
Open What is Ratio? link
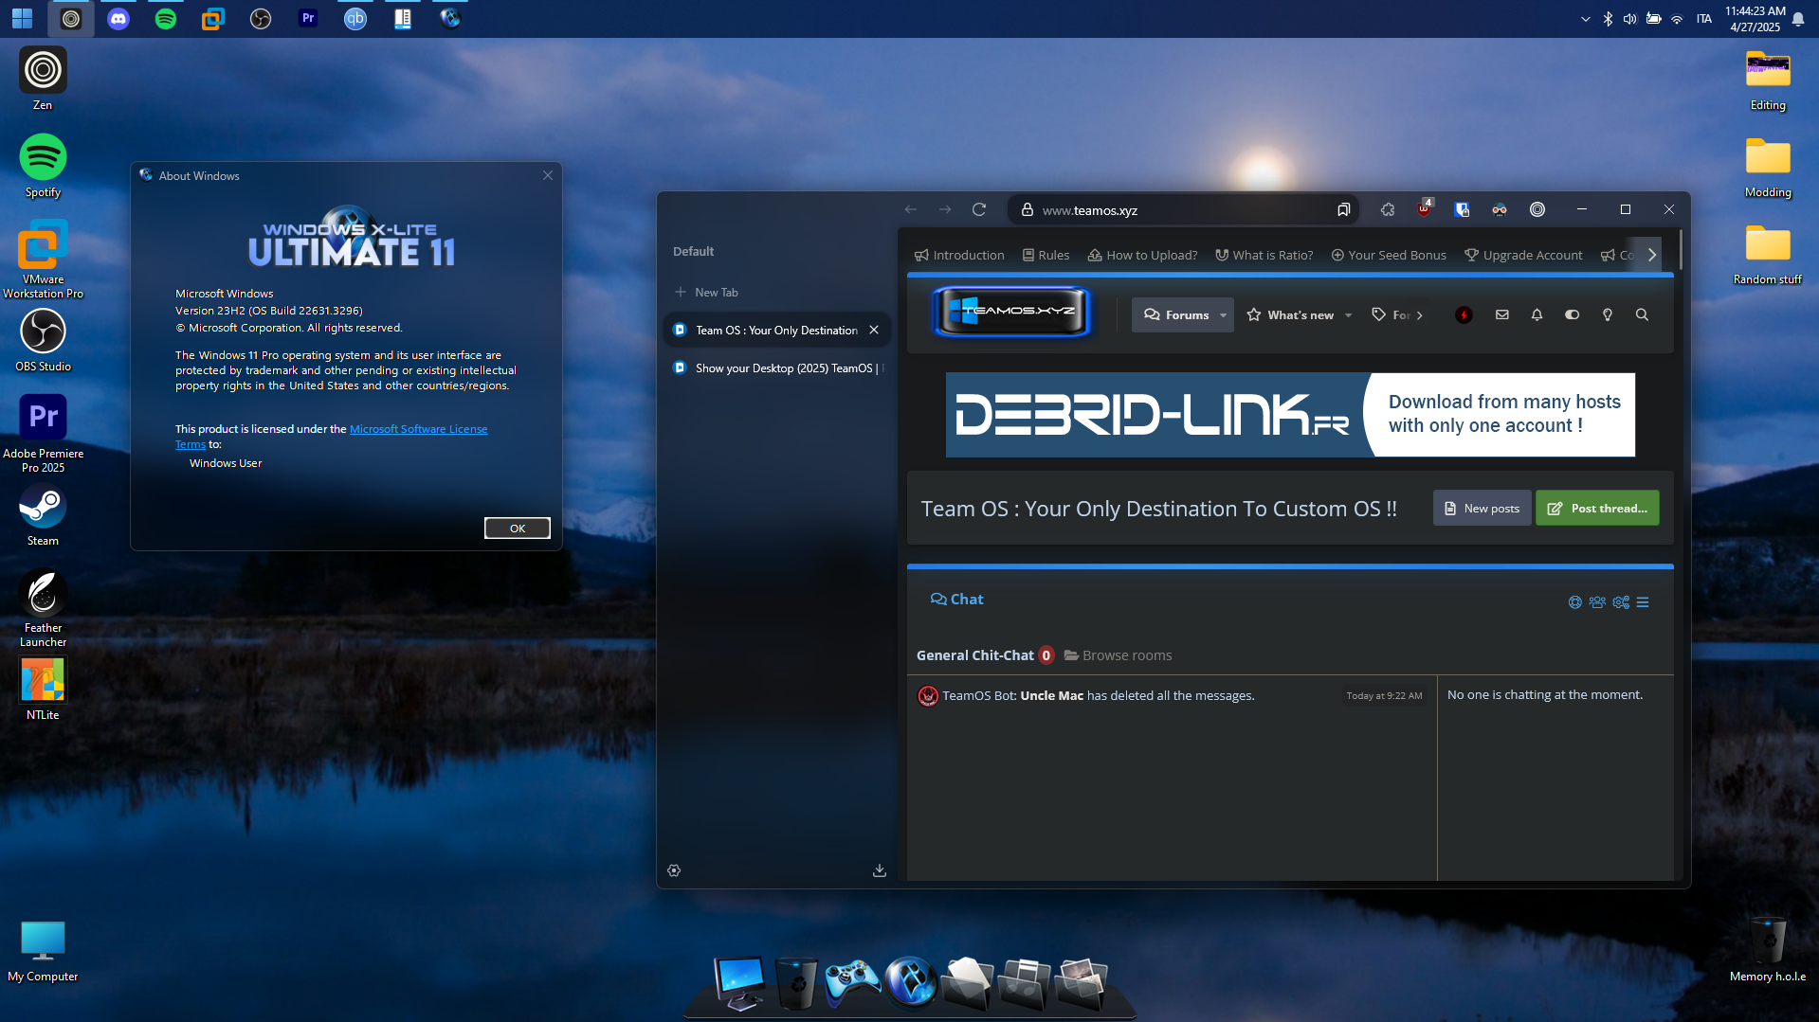tap(1264, 255)
